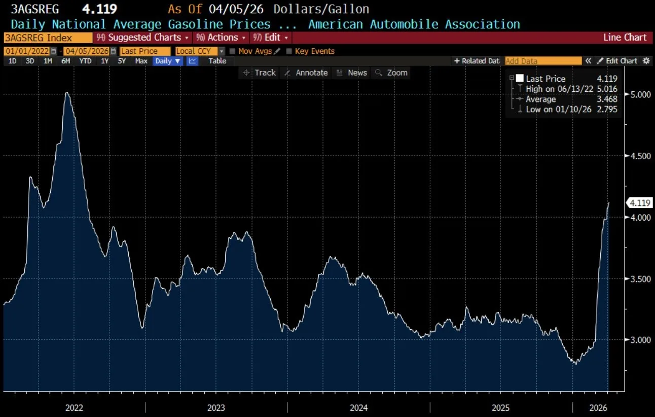Click the Last Price field selector

[x=145, y=51]
